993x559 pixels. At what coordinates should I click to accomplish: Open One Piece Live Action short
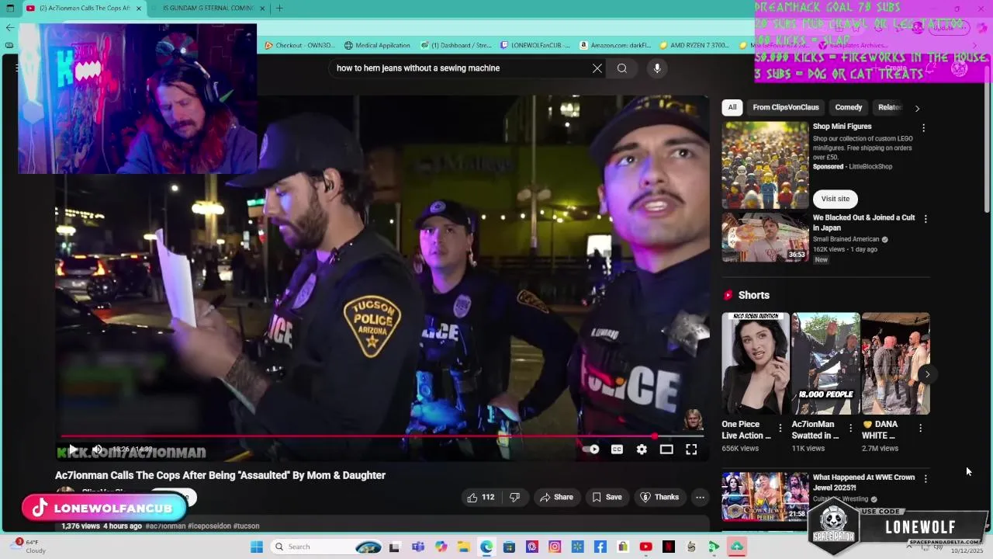[x=756, y=363]
